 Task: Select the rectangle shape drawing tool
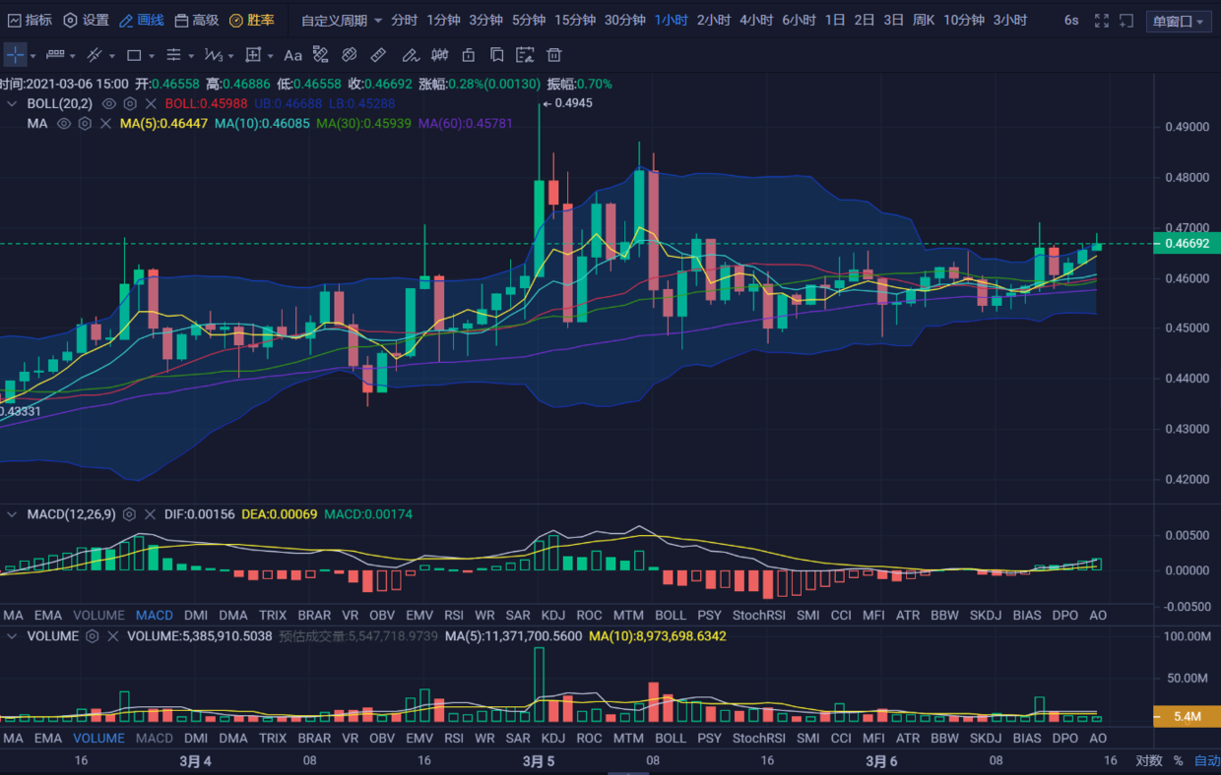tap(135, 55)
